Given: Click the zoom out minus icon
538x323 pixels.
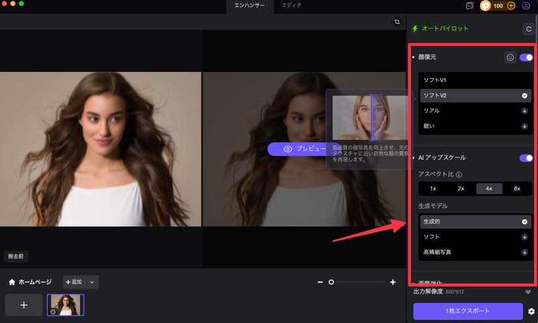Looking at the screenshot, I should point(320,283).
